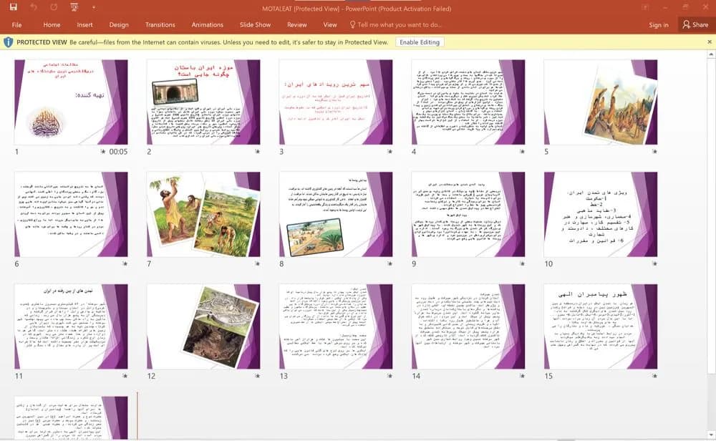Click the Redo icon in quick access toolbar

[54, 7]
